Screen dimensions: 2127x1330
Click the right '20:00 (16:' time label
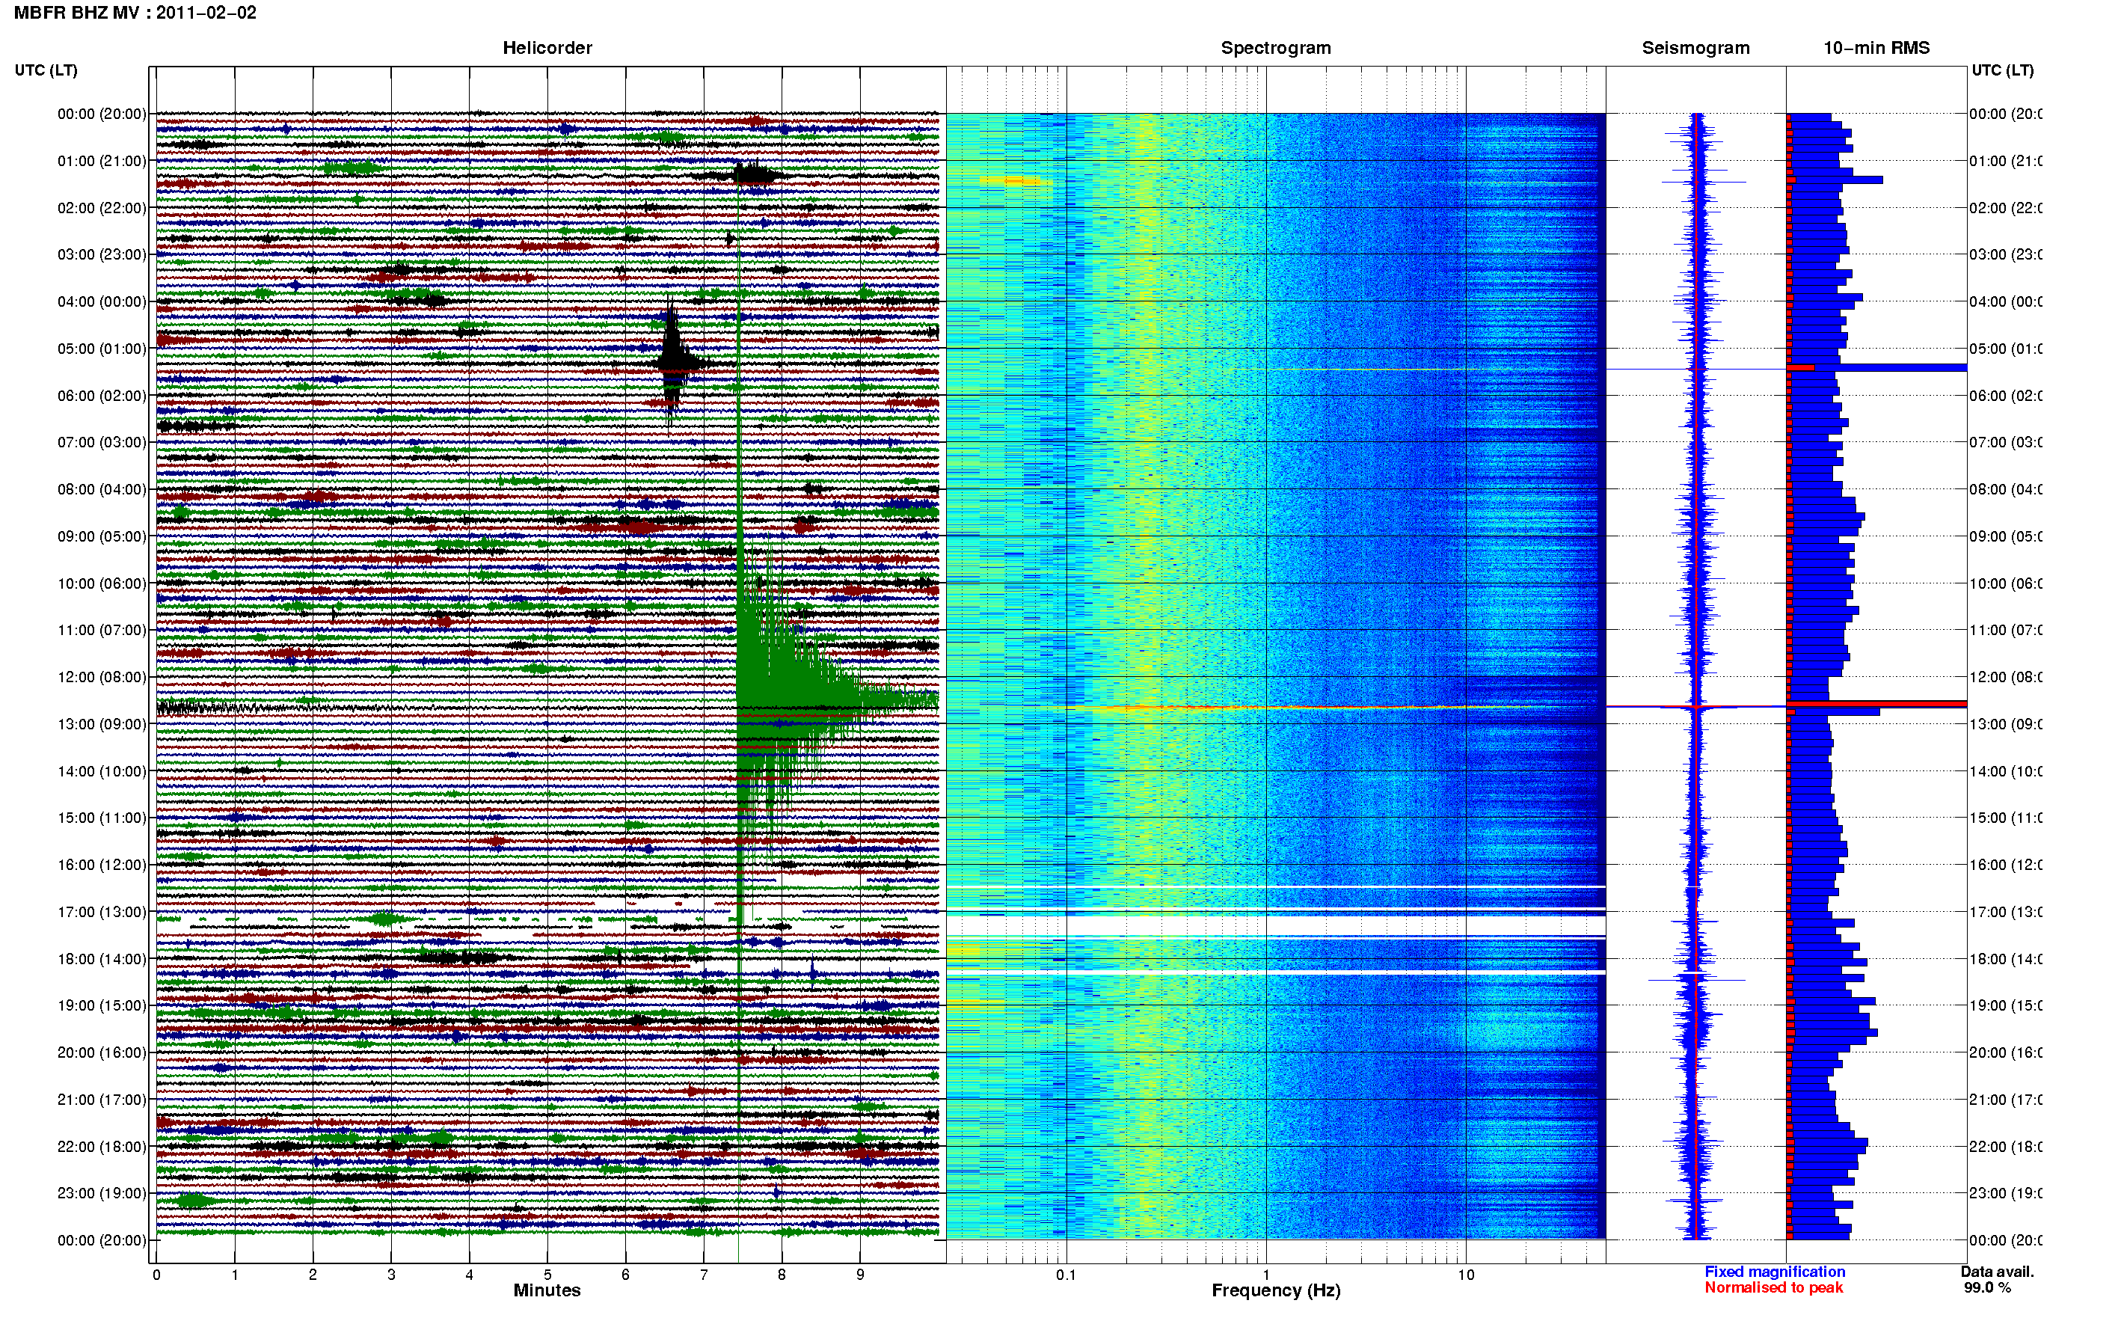tap(2006, 1053)
